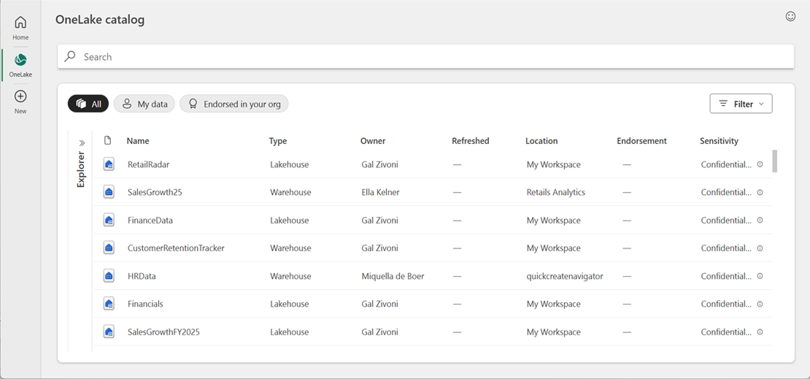Click the RetailRadar lakehouse icon
Image resolution: width=810 pixels, height=379 pixels.
point(109,164)
